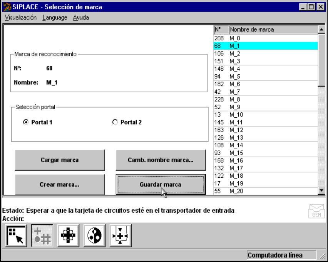Select mark M_2 in the list
The height and width of the screenshot is (262, 328).
[x=266, y=53]
